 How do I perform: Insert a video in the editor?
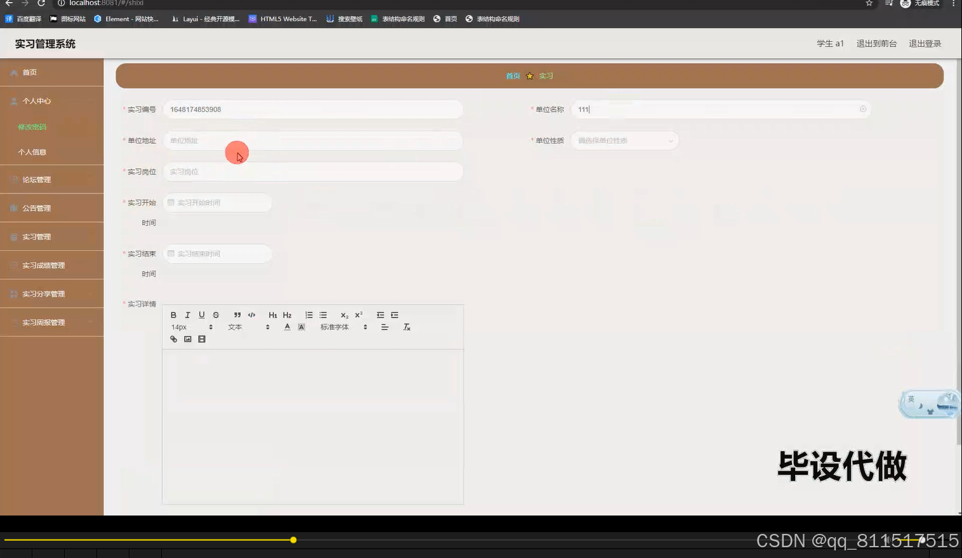202,339
